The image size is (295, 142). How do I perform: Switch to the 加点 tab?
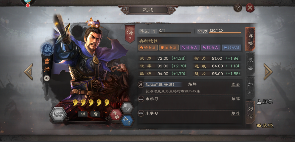click(250, 88)
